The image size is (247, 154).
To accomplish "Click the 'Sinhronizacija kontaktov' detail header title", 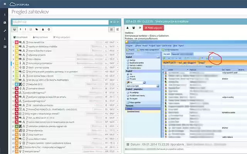I will coord(172,22).
